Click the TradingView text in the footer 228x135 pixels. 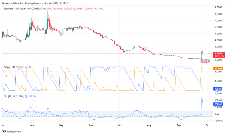(13, 132)
